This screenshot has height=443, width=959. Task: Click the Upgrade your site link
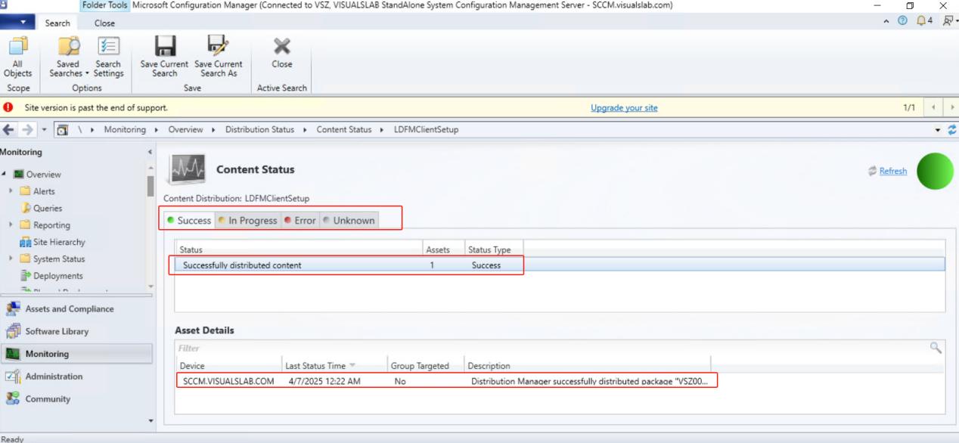pos(624,108)
